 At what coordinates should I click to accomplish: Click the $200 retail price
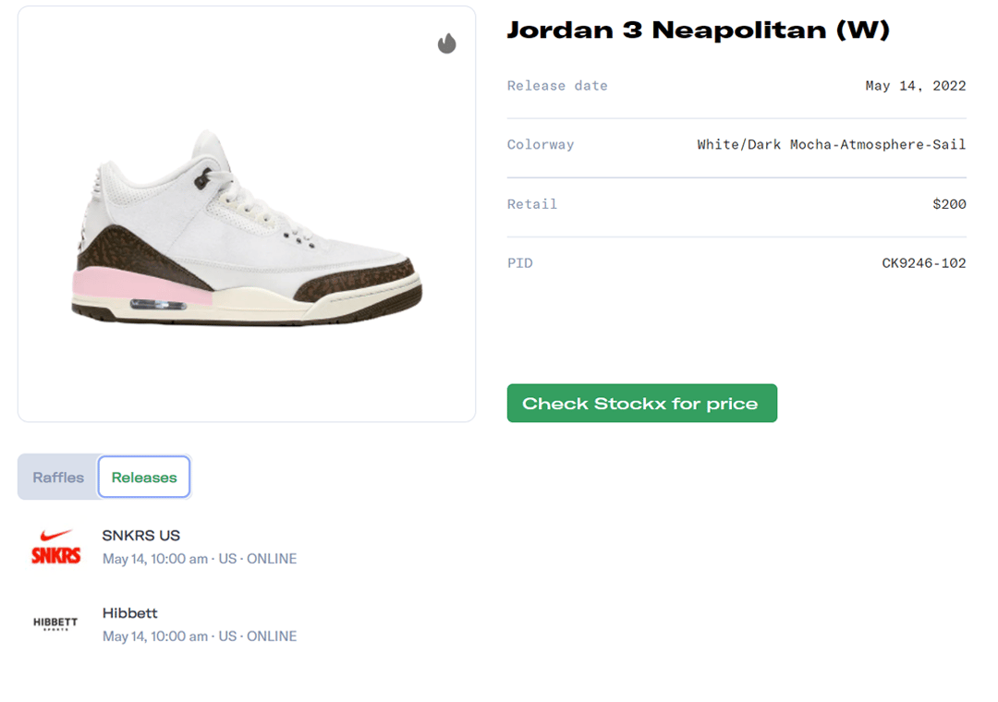tap(949, 204)
